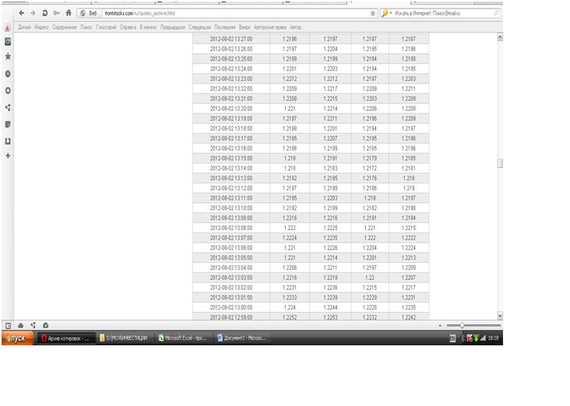The image size is (570, 406).
Task: Click the magnifier in search field
Action: 496,13
